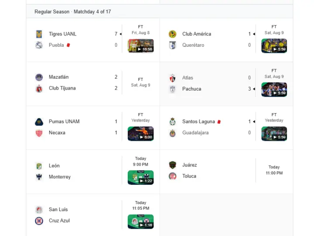
Task: Click the Cruz Azul team logo
Action: click(39, 221)
